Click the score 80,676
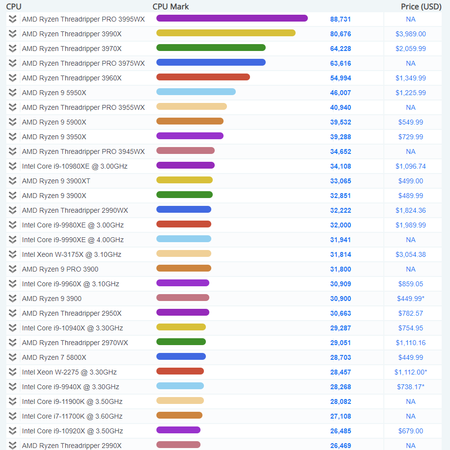 [x=340, y=34]
